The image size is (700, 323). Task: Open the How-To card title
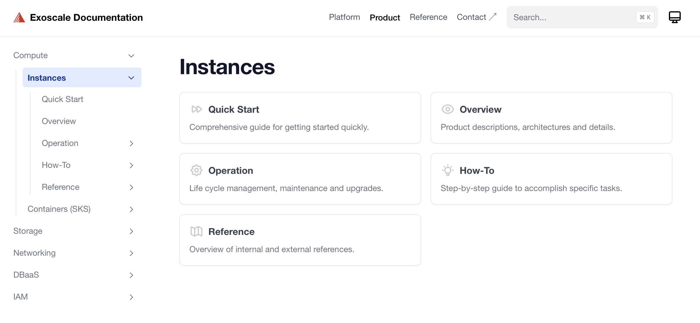pos(477,171)
